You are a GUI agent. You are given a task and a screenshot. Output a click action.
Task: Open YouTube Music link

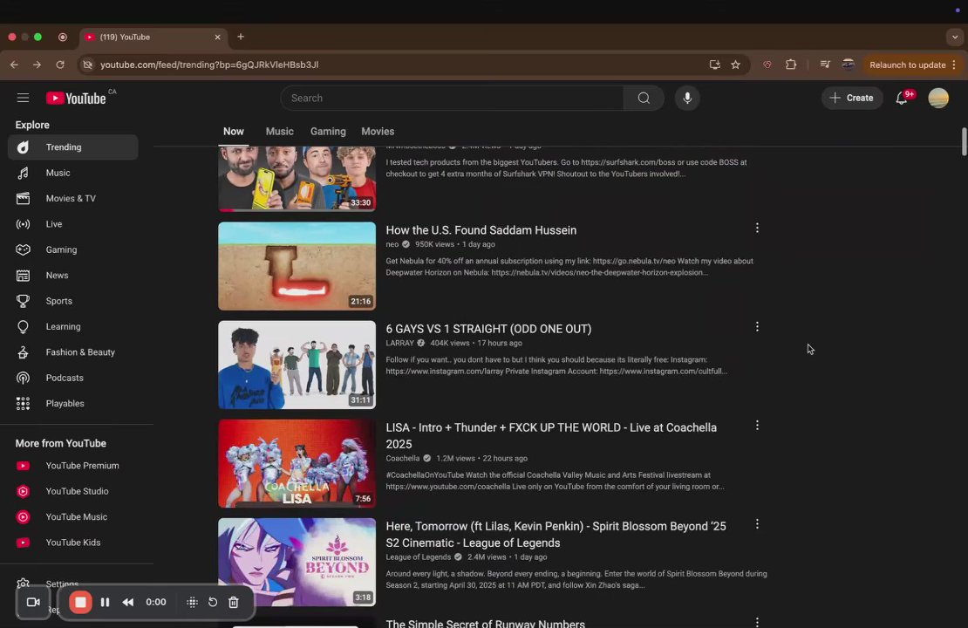pos(73,517)
